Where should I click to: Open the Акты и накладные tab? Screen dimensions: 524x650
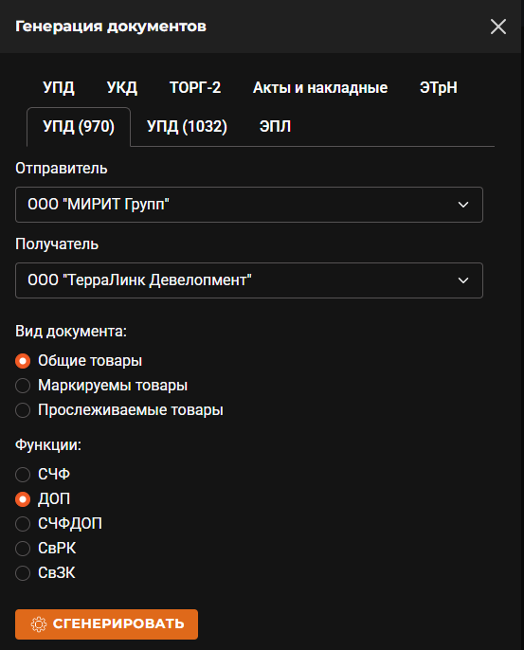(x=320, y=88)
